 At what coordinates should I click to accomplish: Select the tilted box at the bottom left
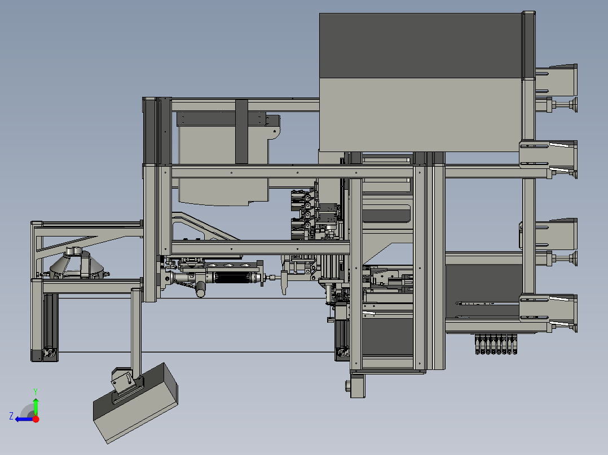point(135,404)
